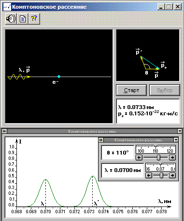Open the document notes icon

pos(23,19)
